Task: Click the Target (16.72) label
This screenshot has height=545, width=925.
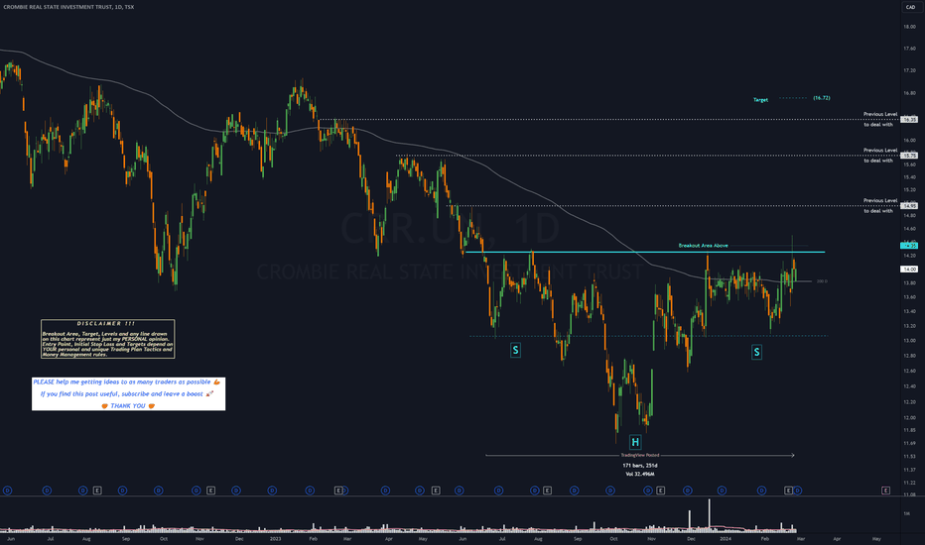Action: tap(791, 98)
